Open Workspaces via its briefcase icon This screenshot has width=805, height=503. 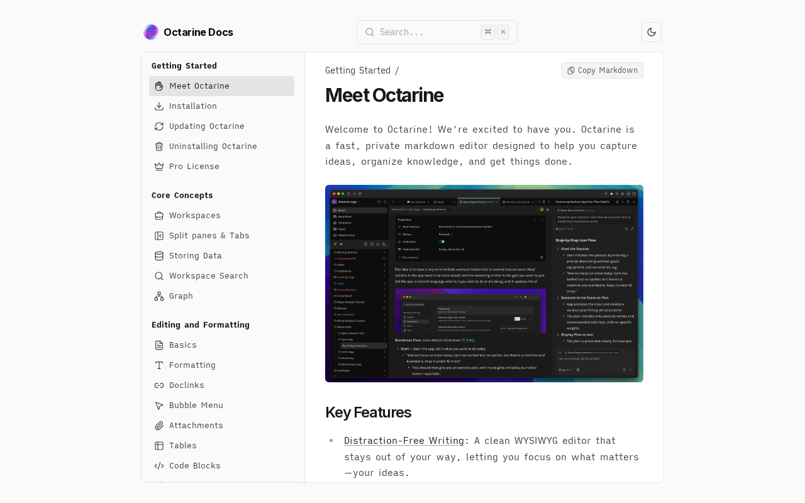(x=159, y=216)
